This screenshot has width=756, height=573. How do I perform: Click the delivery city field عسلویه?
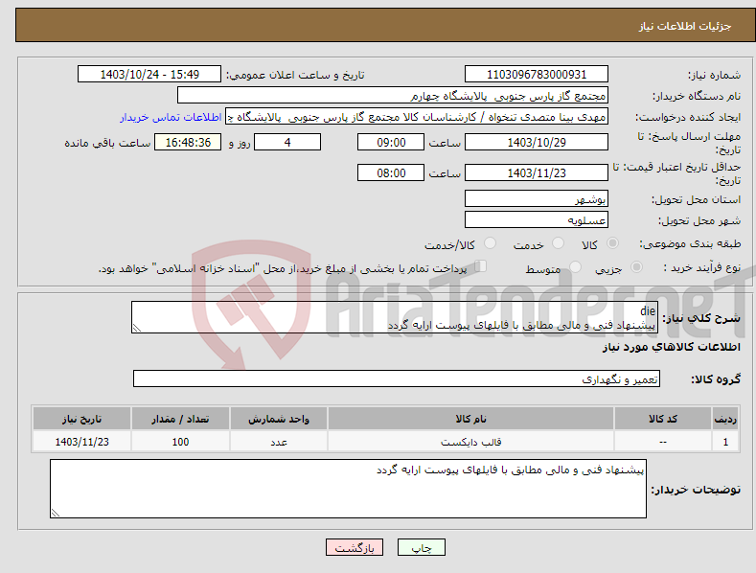[537, 220]
